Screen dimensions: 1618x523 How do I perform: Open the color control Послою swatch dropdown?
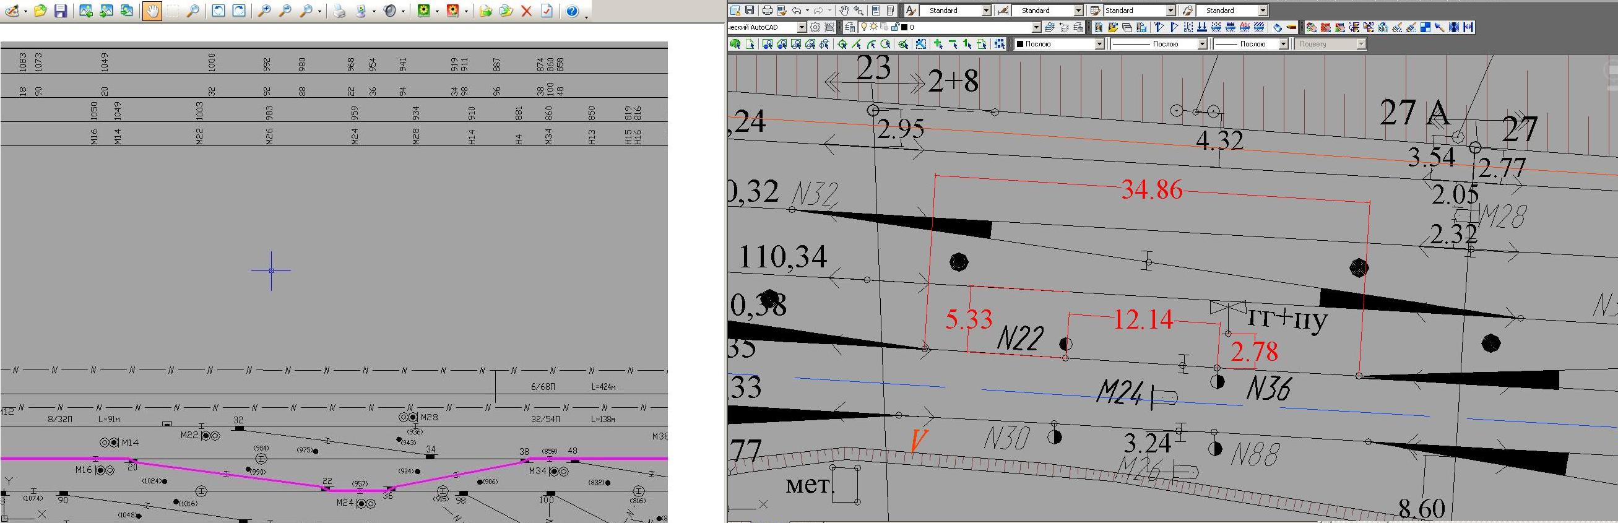click(x=1099, y=44)
